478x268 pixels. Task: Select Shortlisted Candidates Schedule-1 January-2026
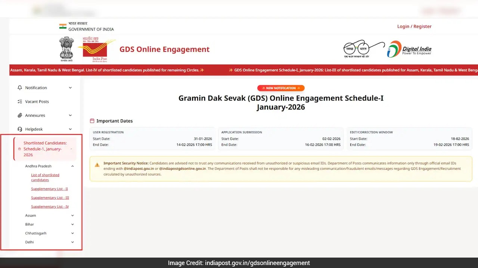[45, 149]
